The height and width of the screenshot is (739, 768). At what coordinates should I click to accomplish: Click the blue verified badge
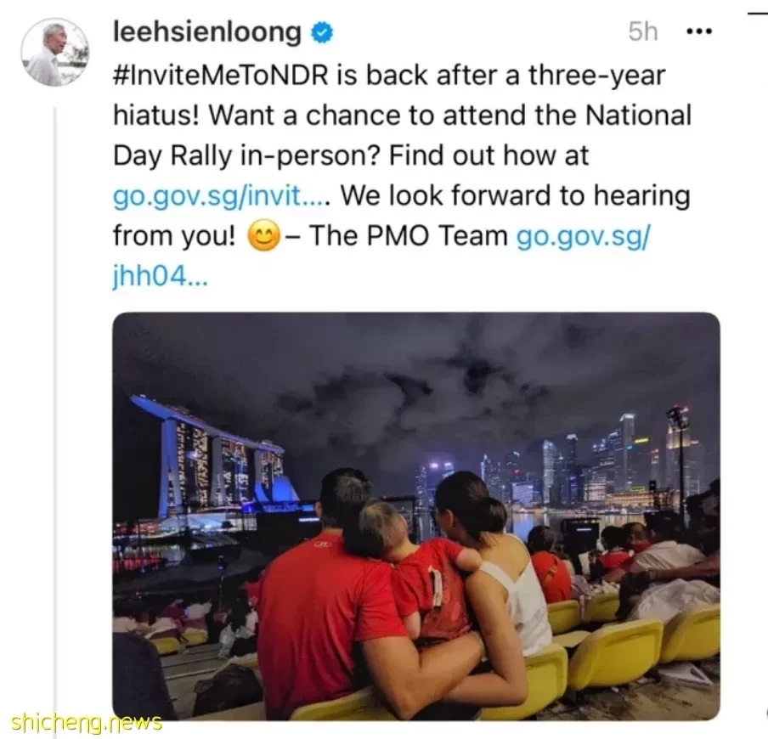322,33
